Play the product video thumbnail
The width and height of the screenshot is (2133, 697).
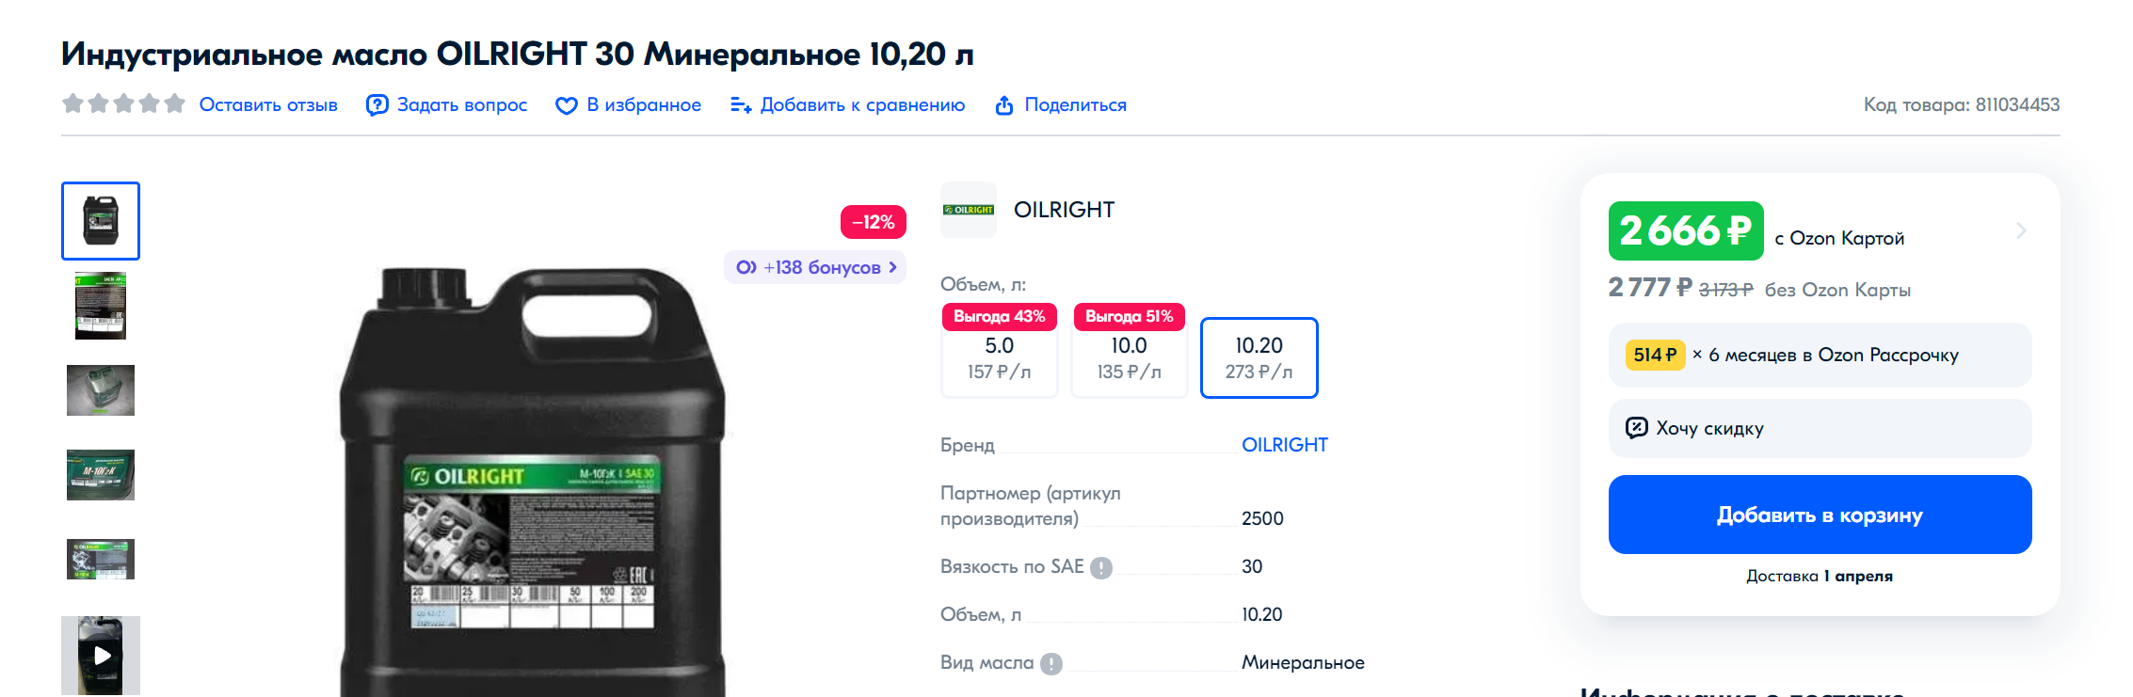[x=101, y=655]
